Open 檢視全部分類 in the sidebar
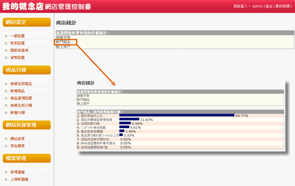Image resolution: width=295 pixels, height=186 pixels. click(21, 105)
